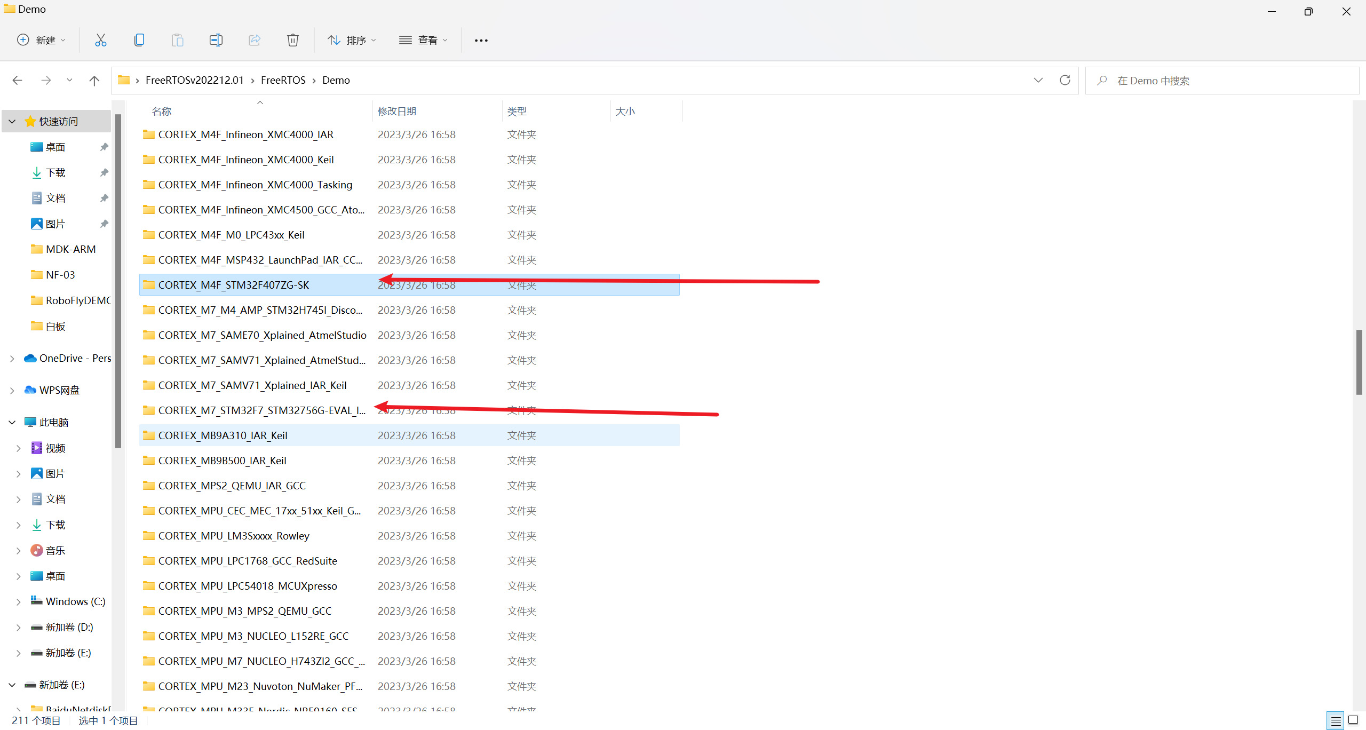Go forward with the right arrow
This screenshot has height=730, width=1366.
pos(46,81)
